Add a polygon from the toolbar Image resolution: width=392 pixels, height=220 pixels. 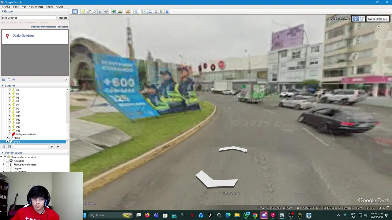tap(89, 11)
